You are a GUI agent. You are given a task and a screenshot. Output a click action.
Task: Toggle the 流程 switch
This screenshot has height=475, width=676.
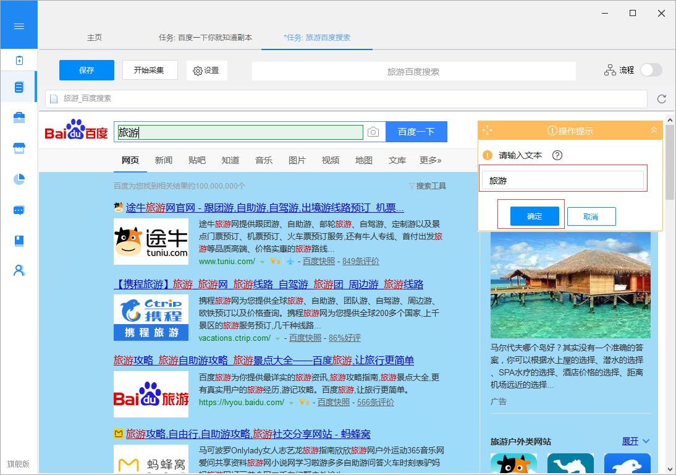point(651,70)
